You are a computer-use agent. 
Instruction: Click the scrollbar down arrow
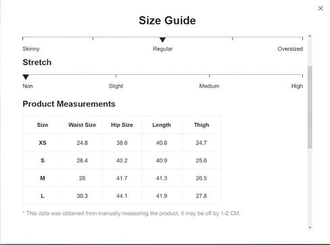(310, 227)
